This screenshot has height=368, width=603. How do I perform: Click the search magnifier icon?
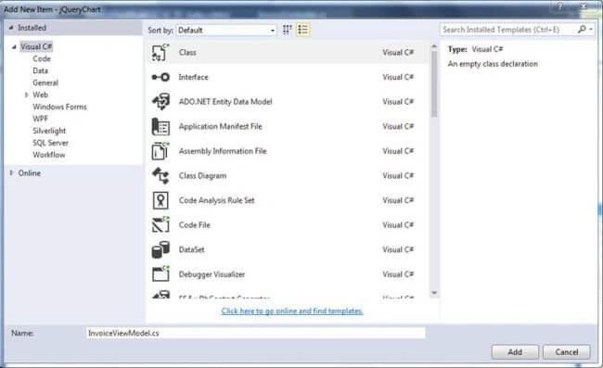coord(582,29)
